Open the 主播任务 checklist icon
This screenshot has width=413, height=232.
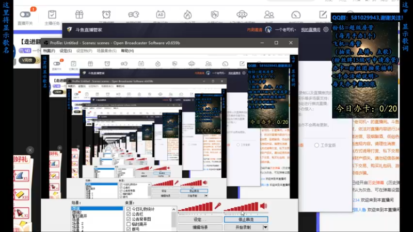point(52,14)
